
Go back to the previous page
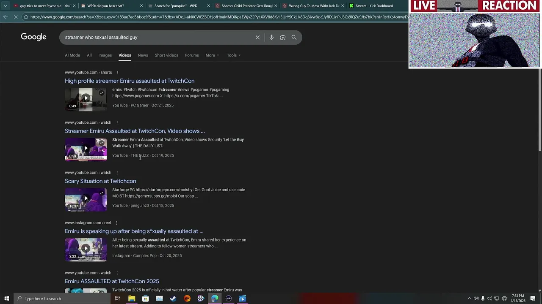click(x=6, y=17)
